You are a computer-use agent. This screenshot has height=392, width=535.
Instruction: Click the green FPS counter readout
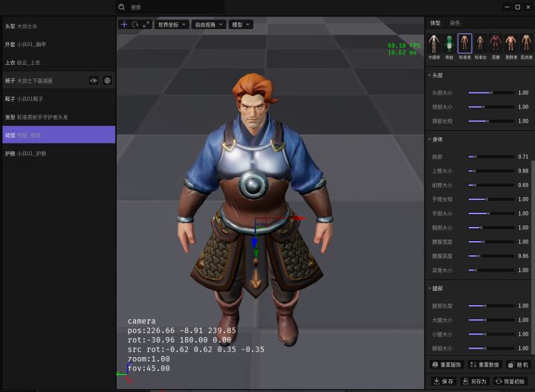403,49
